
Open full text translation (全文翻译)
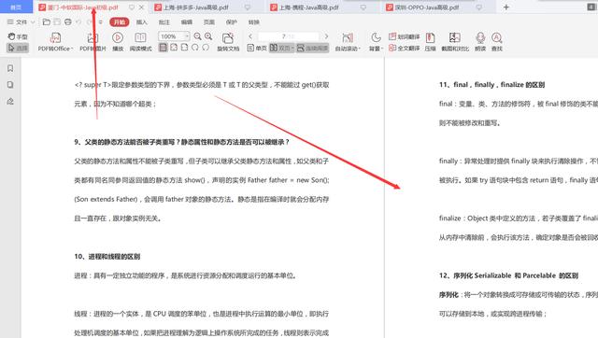pos(405,48)
